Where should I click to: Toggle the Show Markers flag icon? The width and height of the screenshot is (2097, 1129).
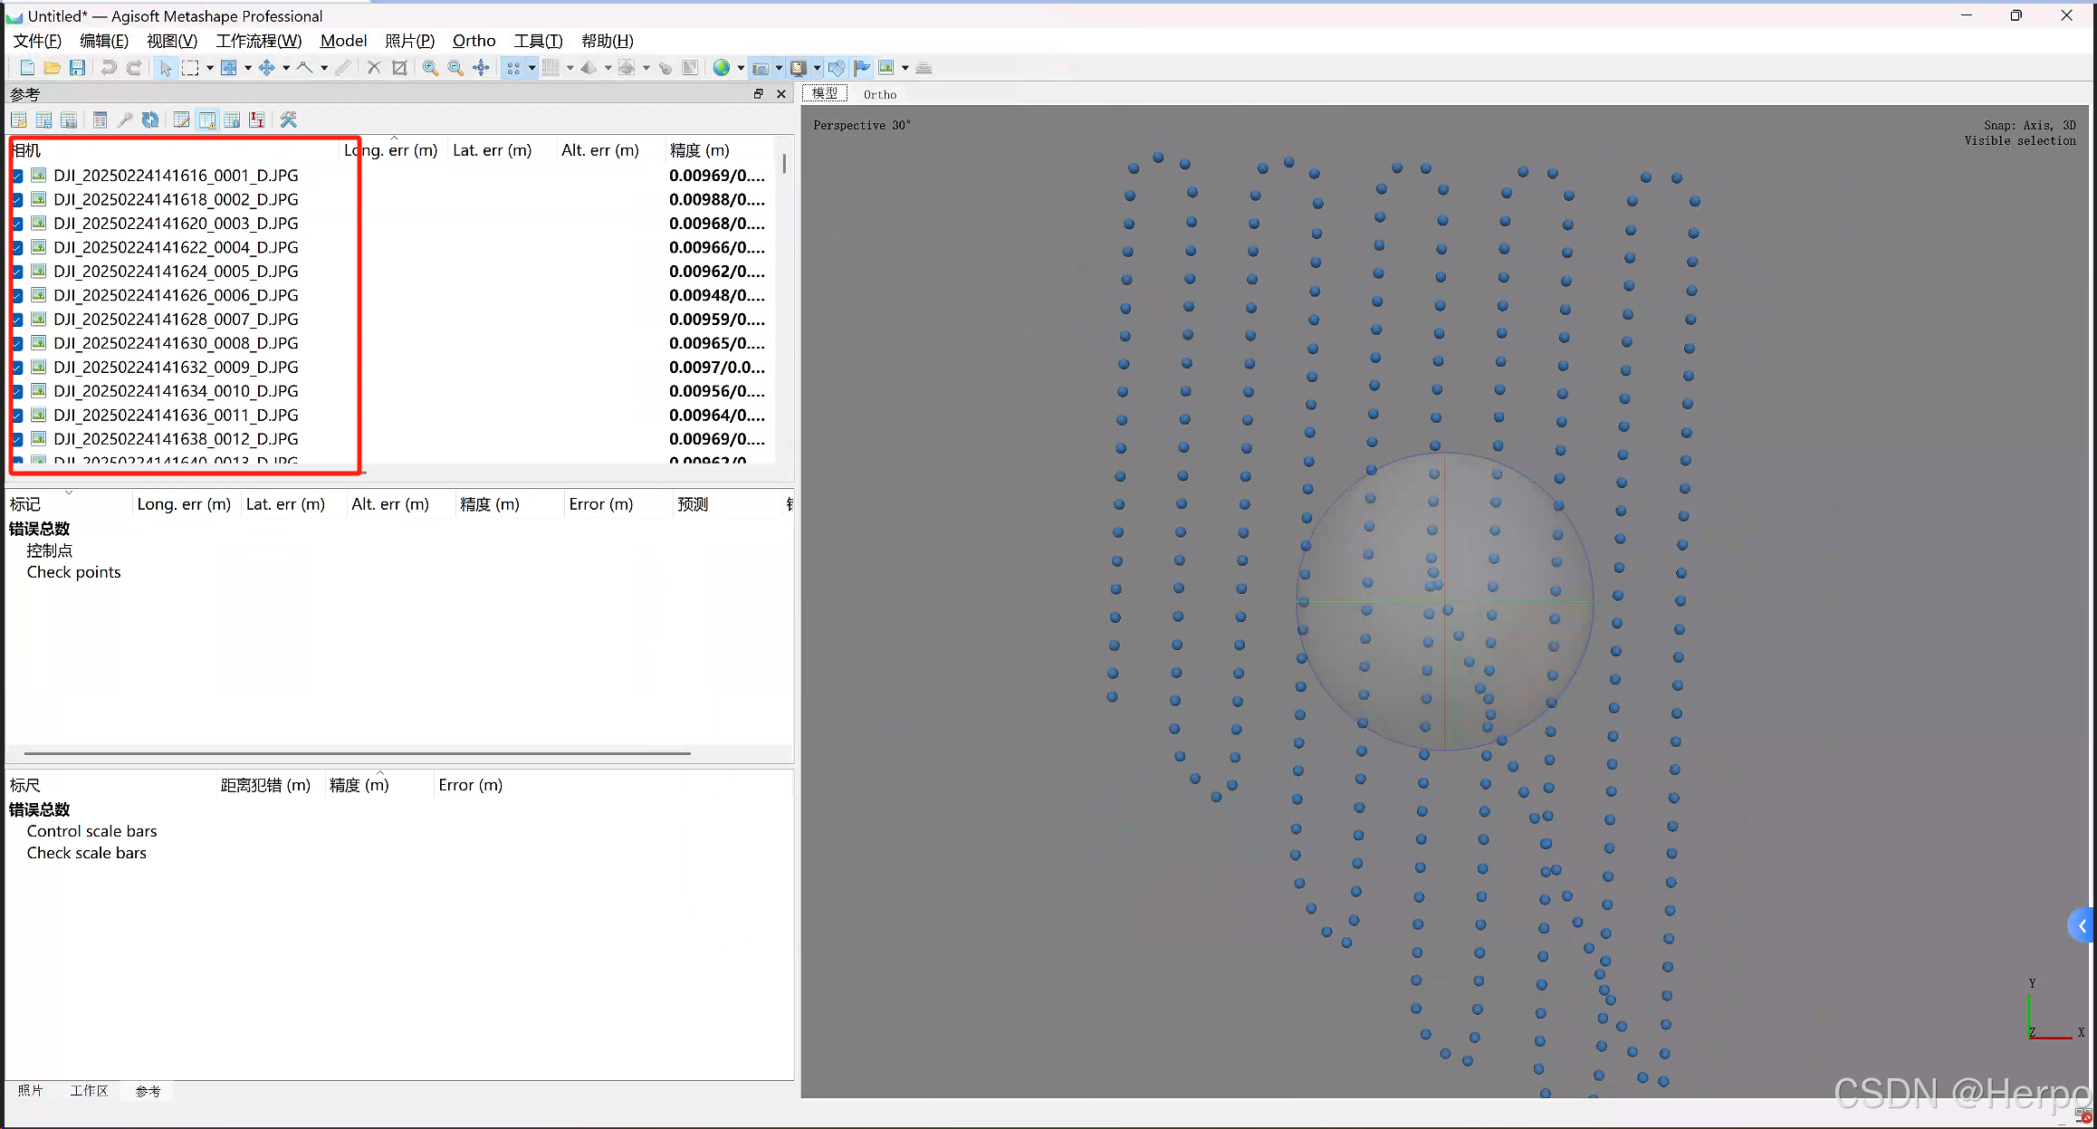861,68
